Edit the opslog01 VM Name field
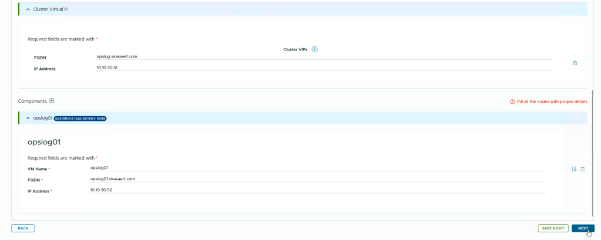 [x=317, y=168]
